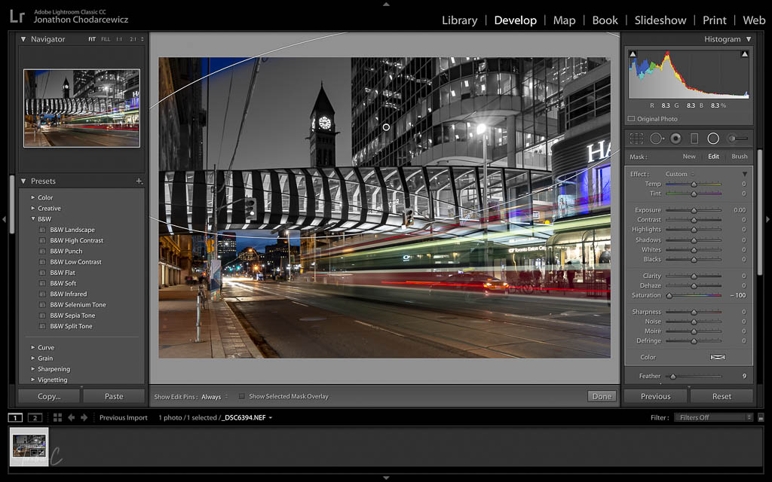Image resolution: width=772 pixels, height=482 pixels.
Task: Click the add preset plus icon
Action: point(139,182)
